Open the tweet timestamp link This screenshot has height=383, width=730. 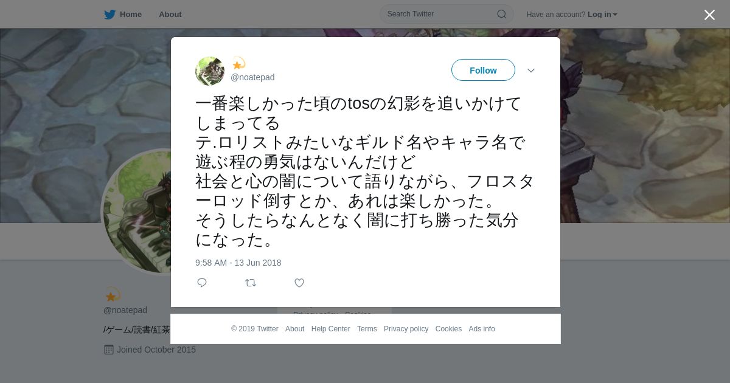(238, 263)
